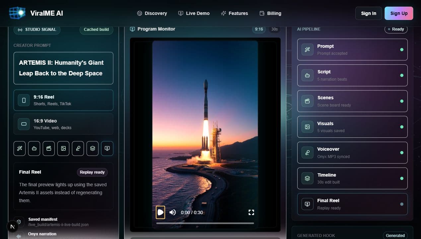Image resolution: width=421 pixels, height=239 pixels.
Task: Click the round N badge icon
Action: pos(13,227)
